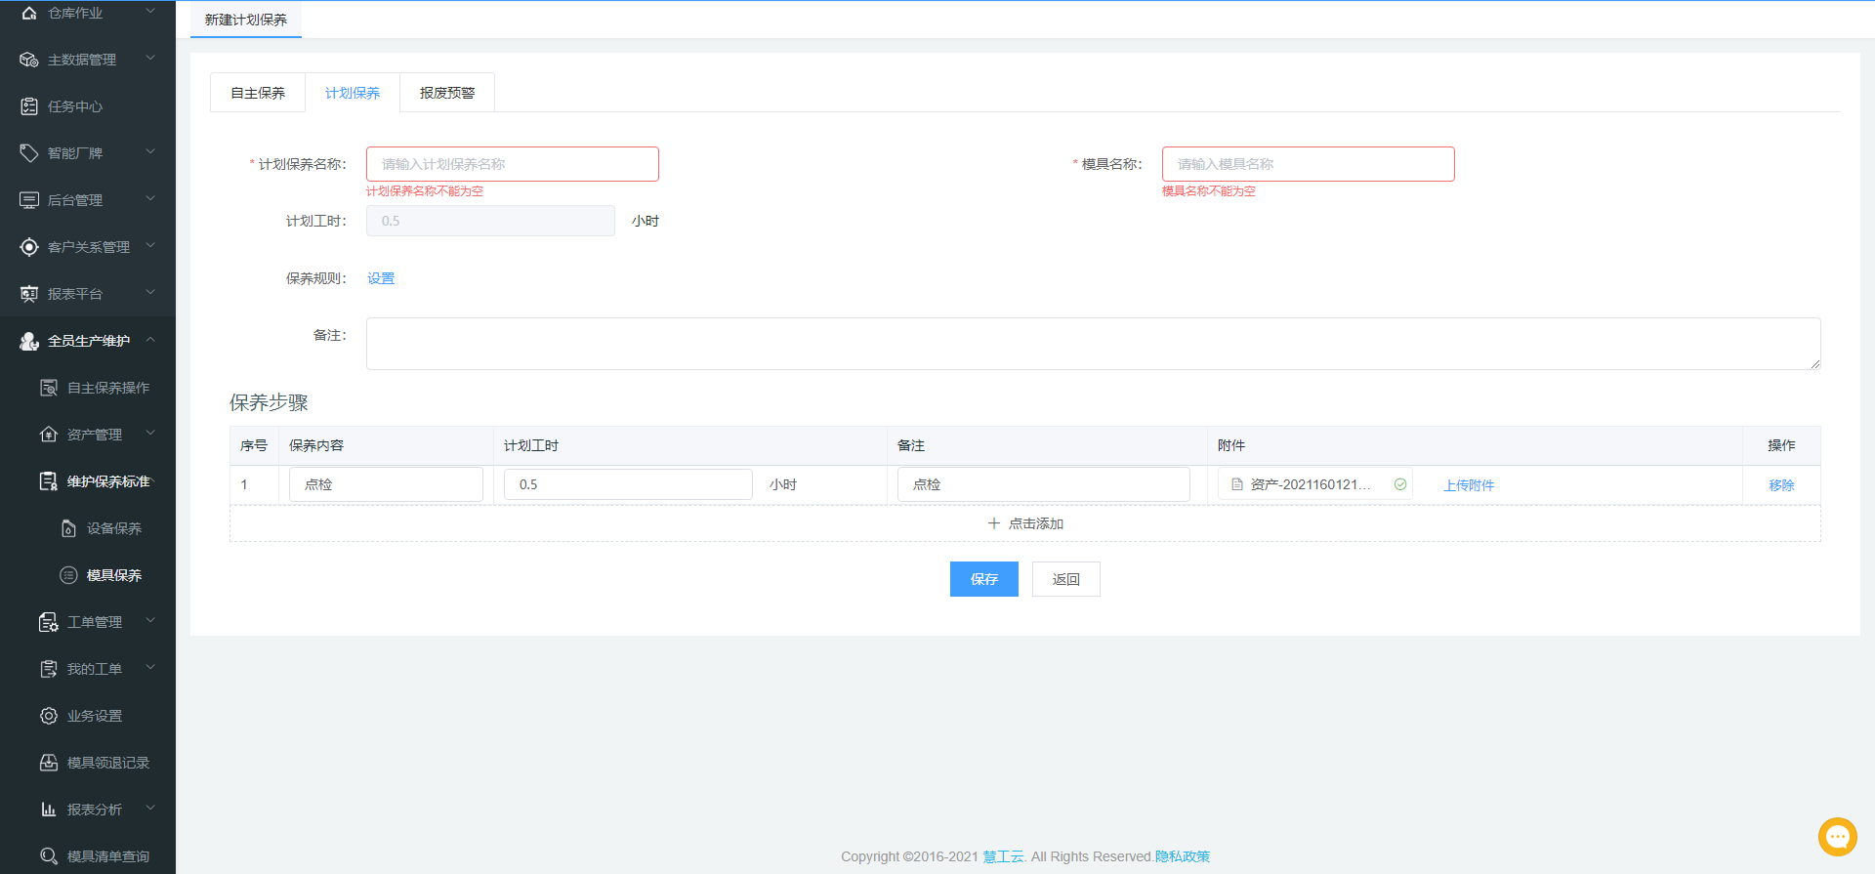Click the 上传附件 link
Image resolution: width=1875 pixels, height=874 pixels.
click(1469, 485)
